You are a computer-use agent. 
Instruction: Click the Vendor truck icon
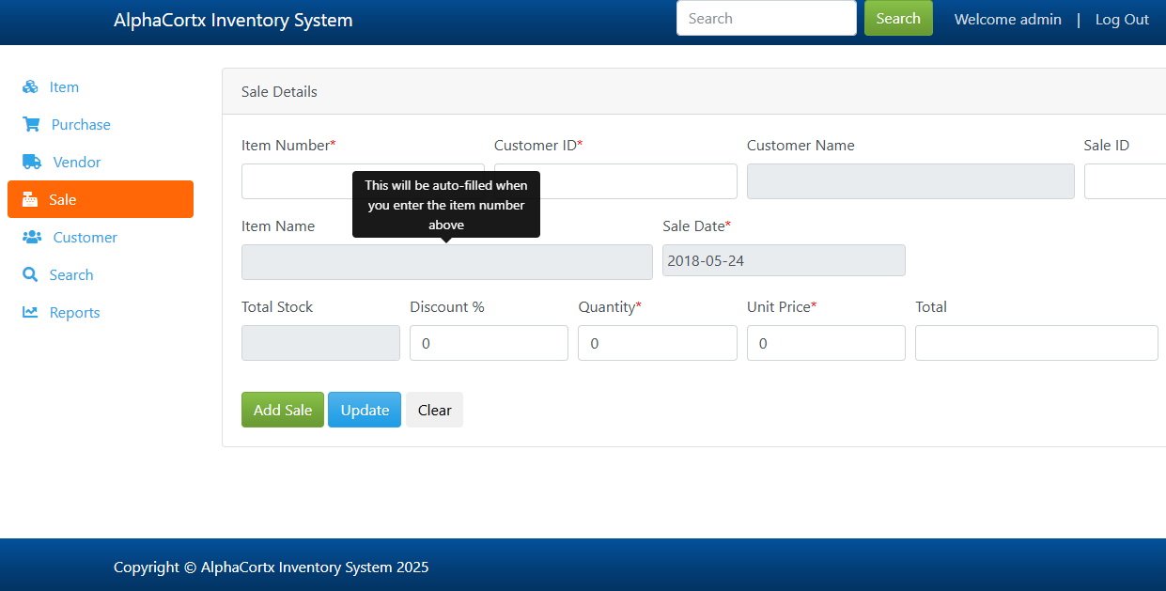tap(32, 163)
